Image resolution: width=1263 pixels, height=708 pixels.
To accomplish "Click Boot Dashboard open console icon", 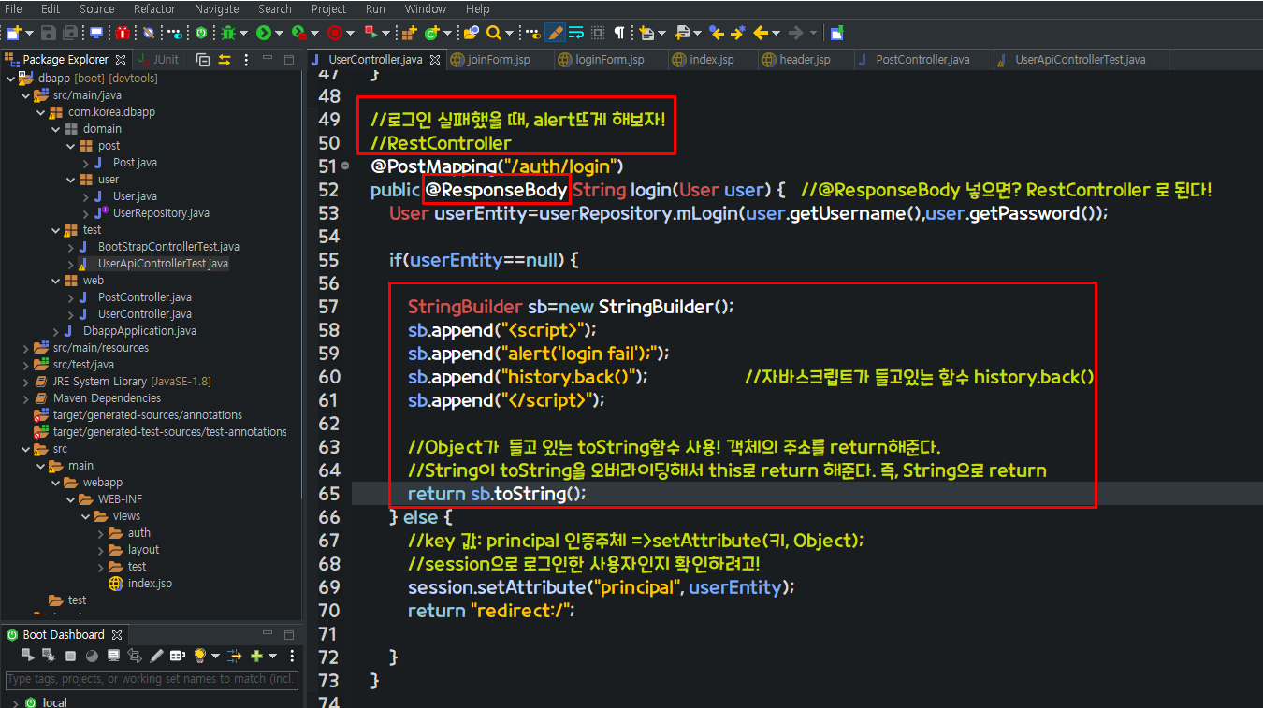I will coord(113,656).
